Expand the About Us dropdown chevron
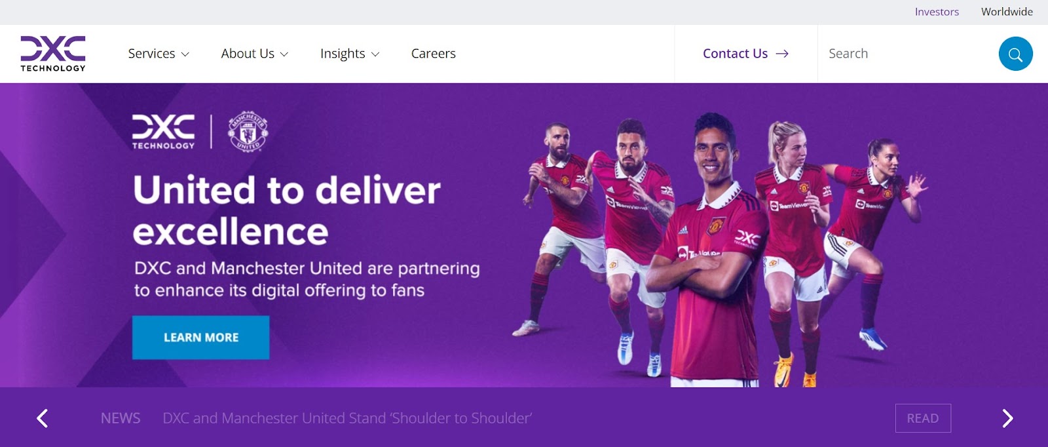 (284, 54)
